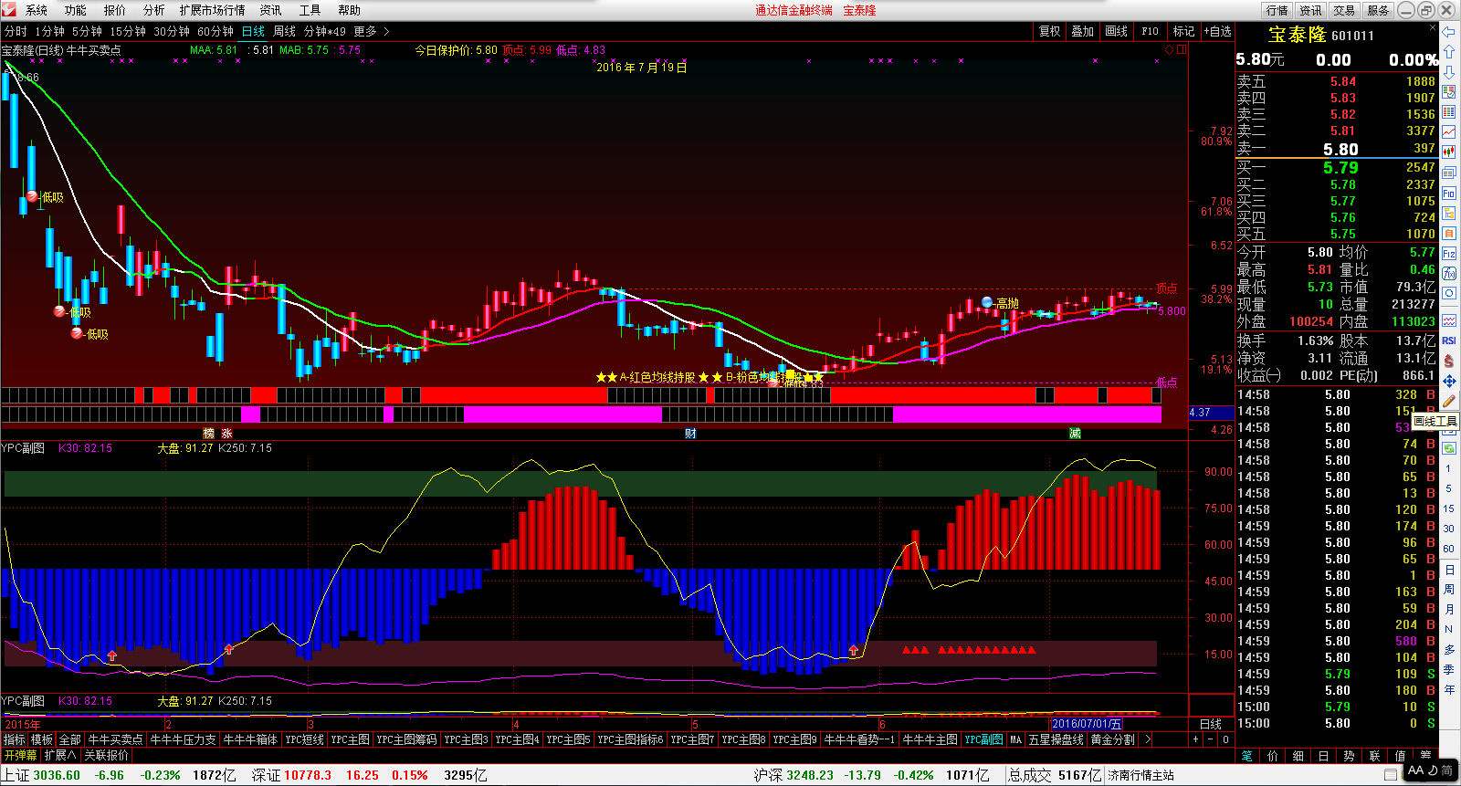Toggle 叠加 overlay option in chart toolbar
Image resolution: width=1461 pixels, height=786 pixels.
[x=1082, y=31]
